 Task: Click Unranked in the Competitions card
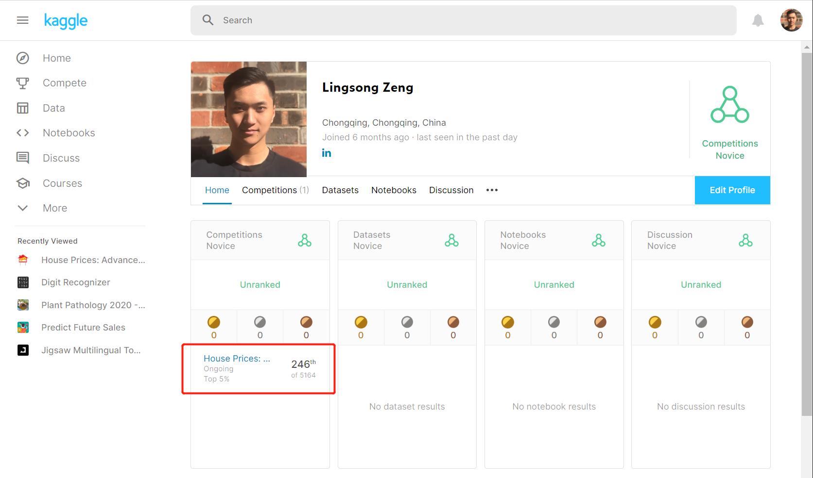(x=260, y=285)
